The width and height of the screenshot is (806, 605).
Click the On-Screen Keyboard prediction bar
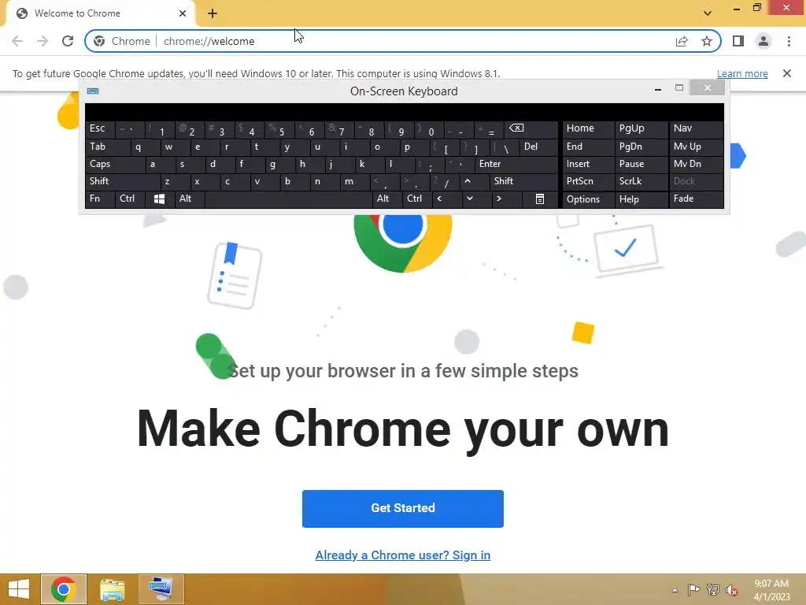405,112
